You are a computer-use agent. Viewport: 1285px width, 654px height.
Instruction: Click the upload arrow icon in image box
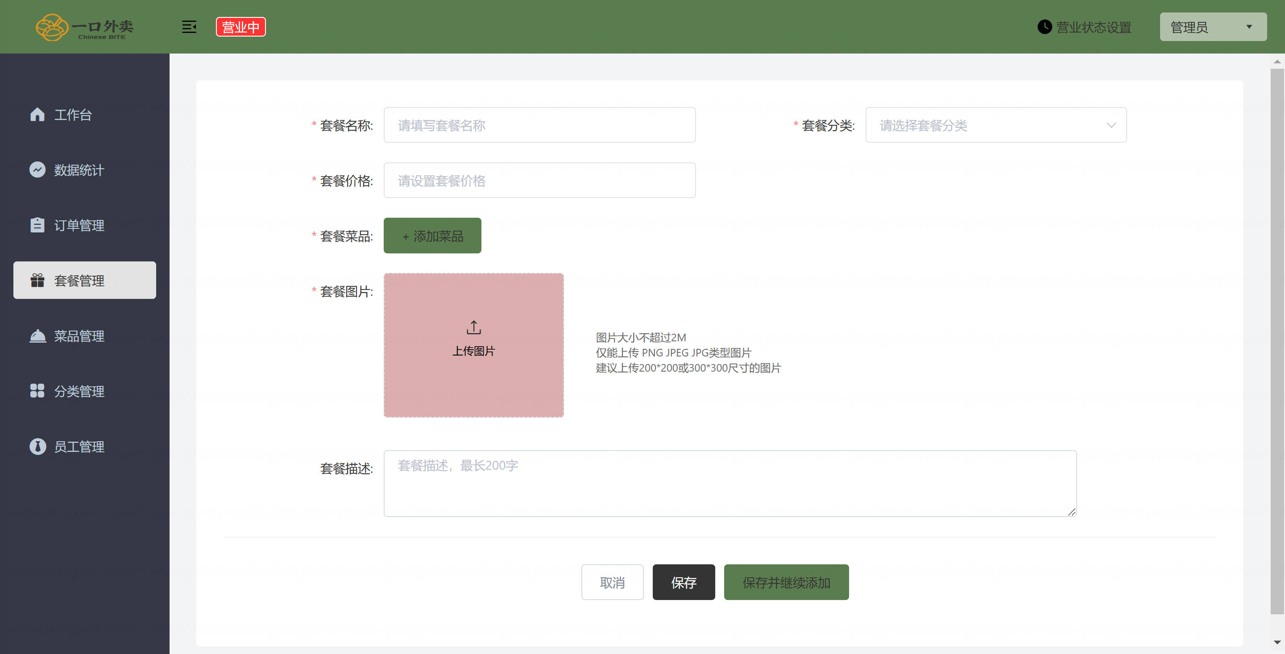474,328
